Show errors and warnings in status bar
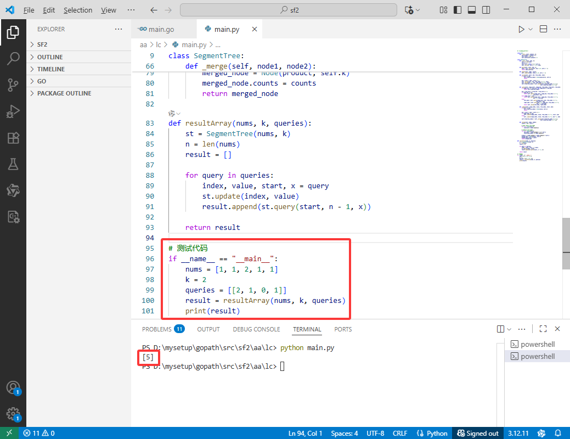Image resolution: width=570 pixels, height=439 pixels. [x=39, y=433]
